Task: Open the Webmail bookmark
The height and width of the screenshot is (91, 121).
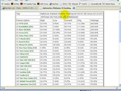Action: (73, 4)
